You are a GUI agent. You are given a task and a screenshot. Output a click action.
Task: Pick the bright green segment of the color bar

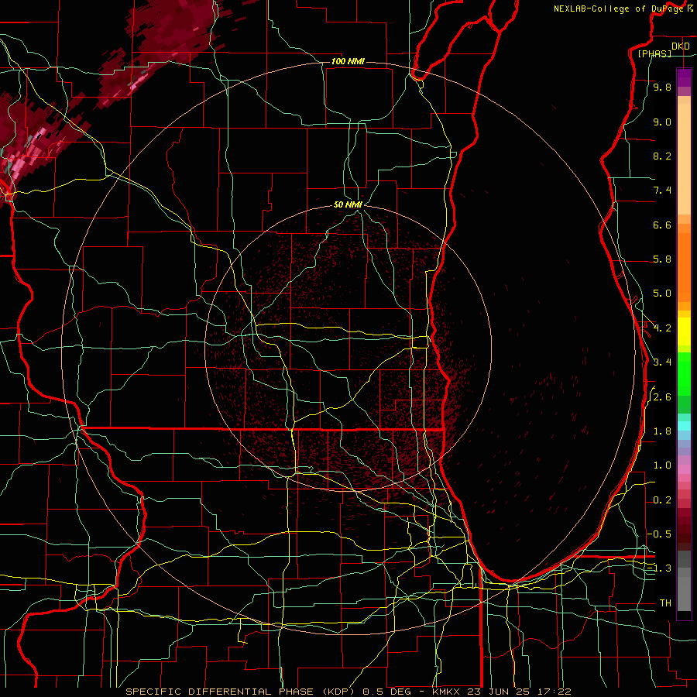click(x=684, y=373)
